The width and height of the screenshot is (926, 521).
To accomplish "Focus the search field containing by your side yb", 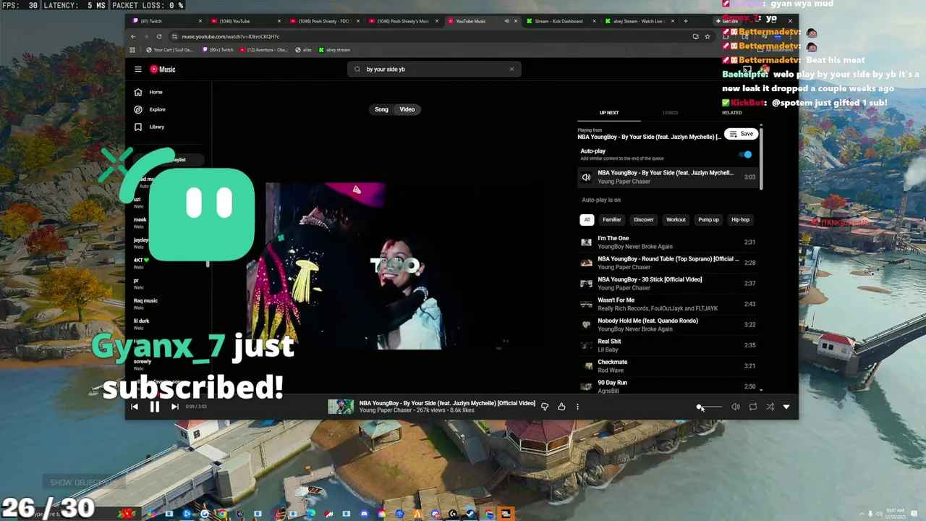I will pyautogui.click(x=433, y=69).
